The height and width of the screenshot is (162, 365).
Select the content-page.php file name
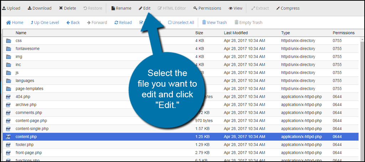coord(31,121)
